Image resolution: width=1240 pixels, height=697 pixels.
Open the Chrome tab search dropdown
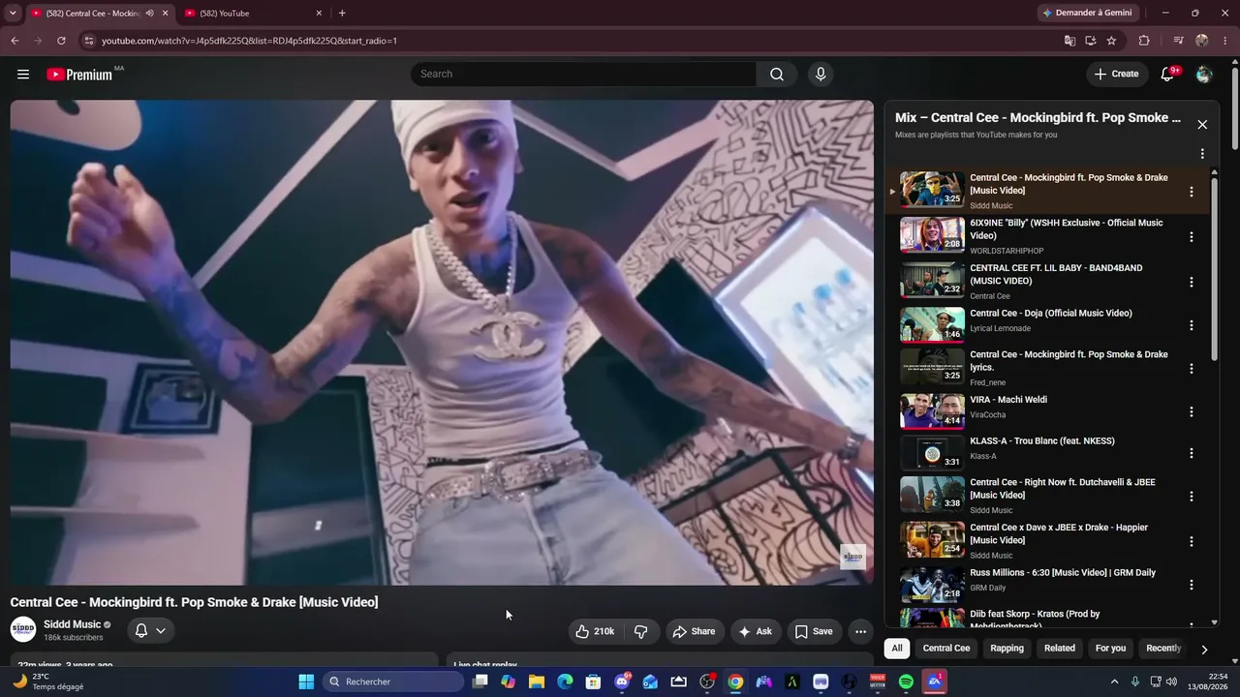tap(13, 14)
